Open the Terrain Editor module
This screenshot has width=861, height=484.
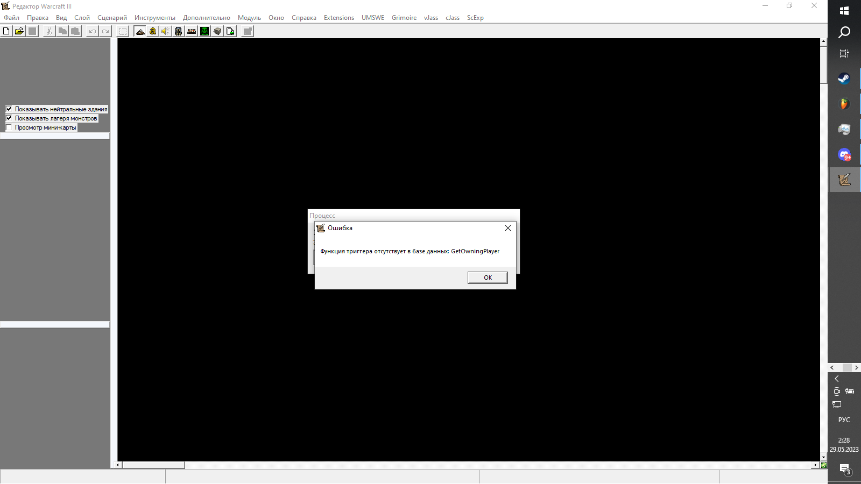(x=140, y=31)
